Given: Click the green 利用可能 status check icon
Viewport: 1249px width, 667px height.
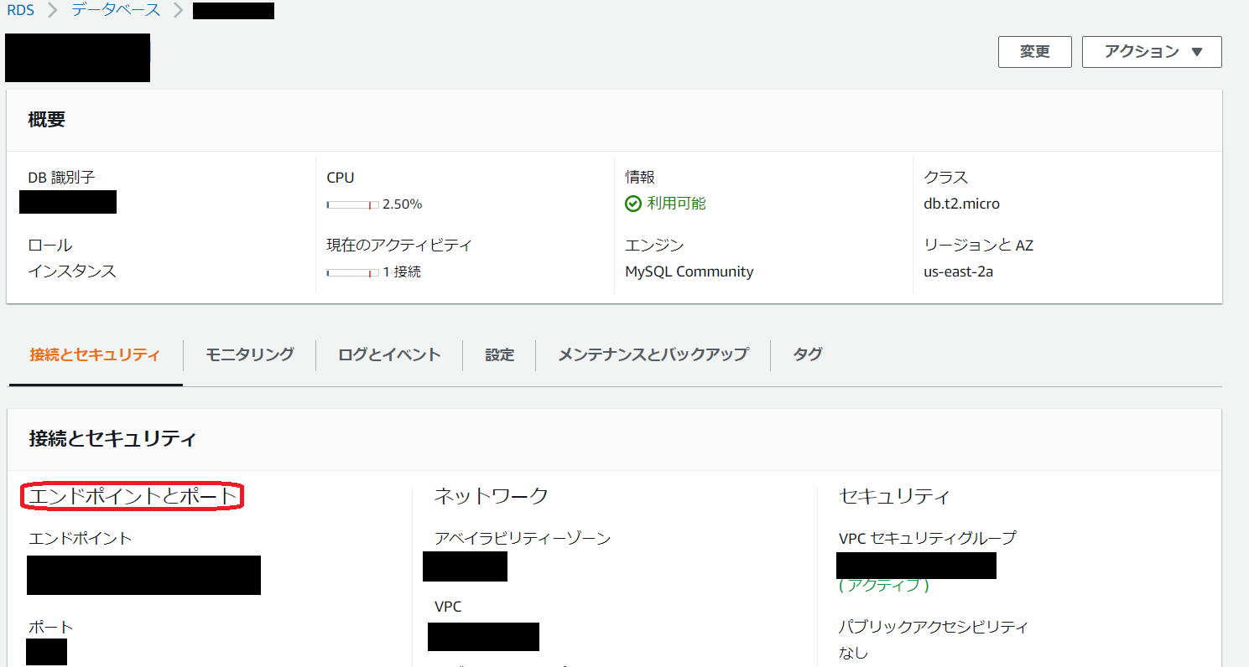Looking at the screenshot, I should (x=632, y=204).
